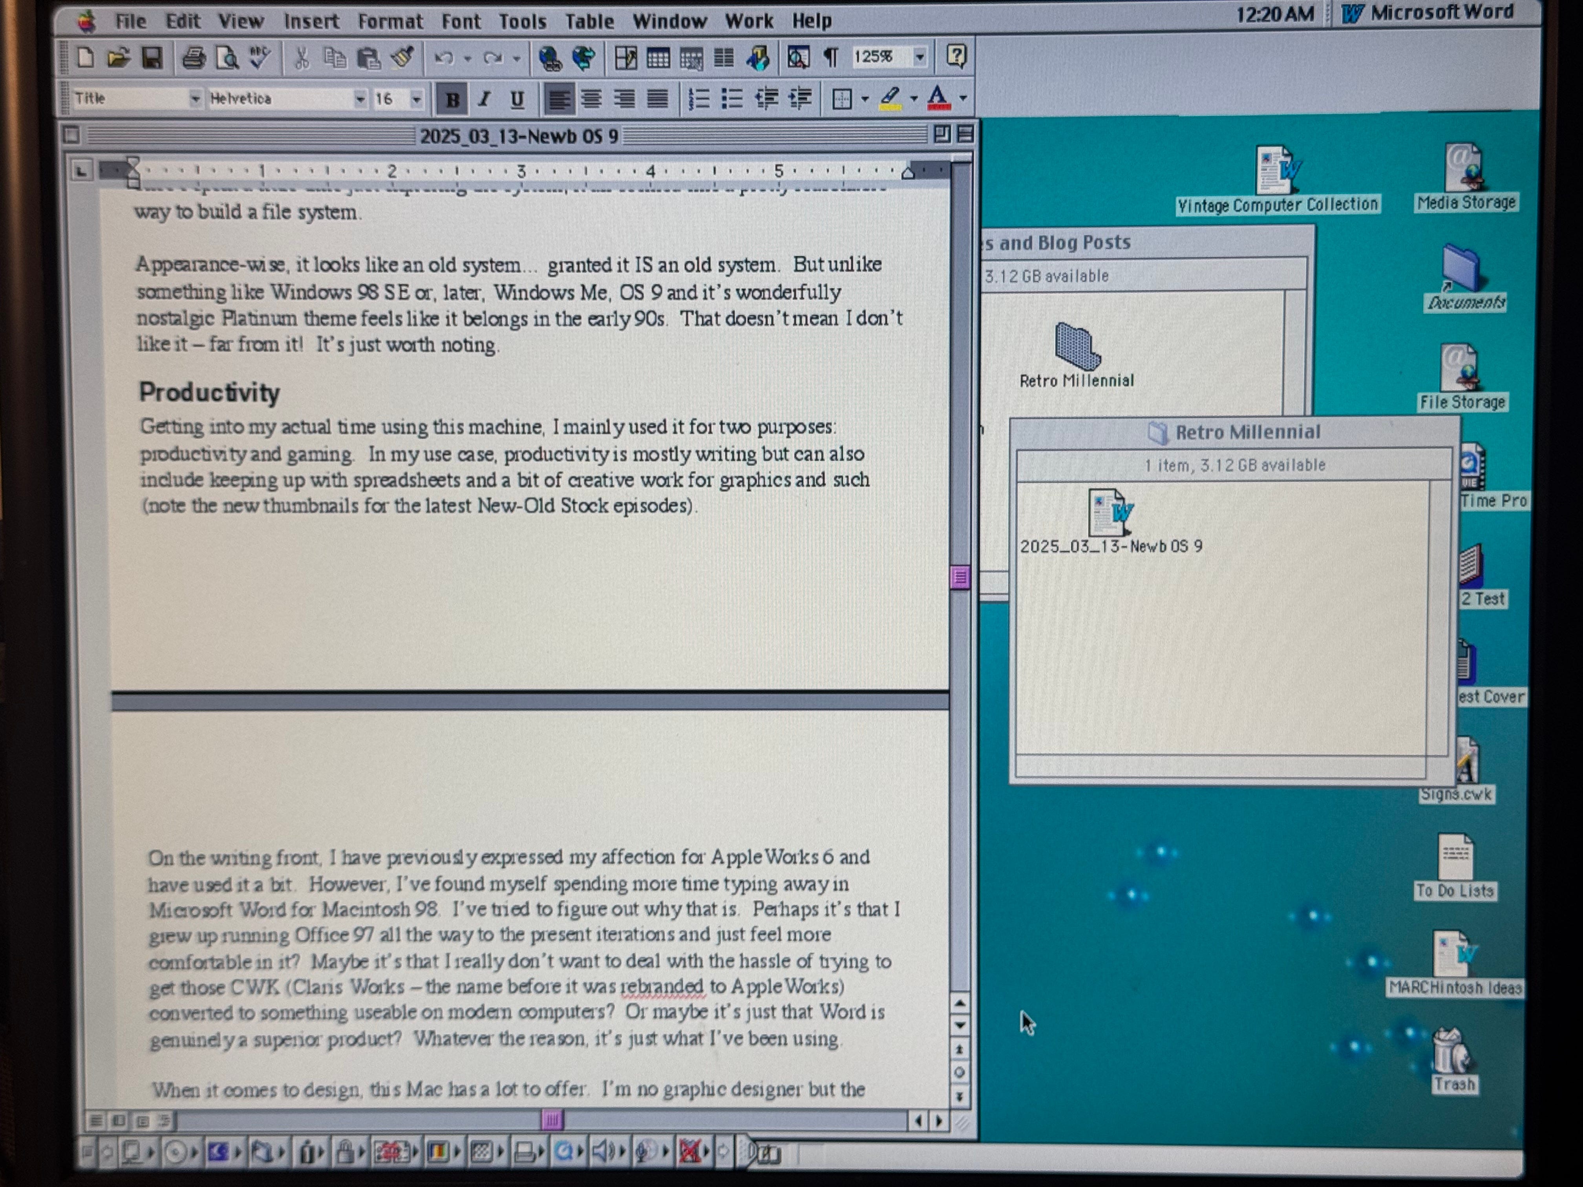Show the Web toolbar
This screenshot has height=1187, width=1583.
click(584, 57)
